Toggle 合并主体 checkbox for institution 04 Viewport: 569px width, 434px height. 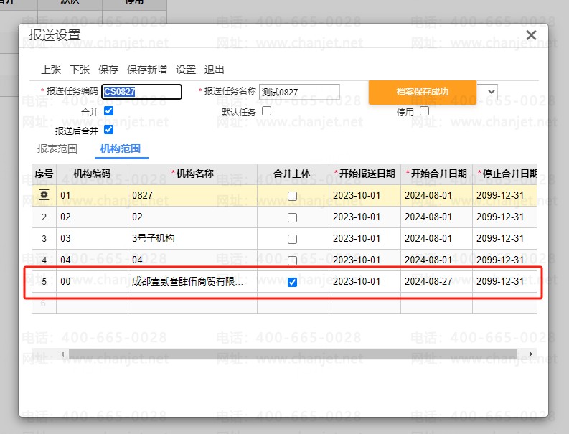coord(292,260)
